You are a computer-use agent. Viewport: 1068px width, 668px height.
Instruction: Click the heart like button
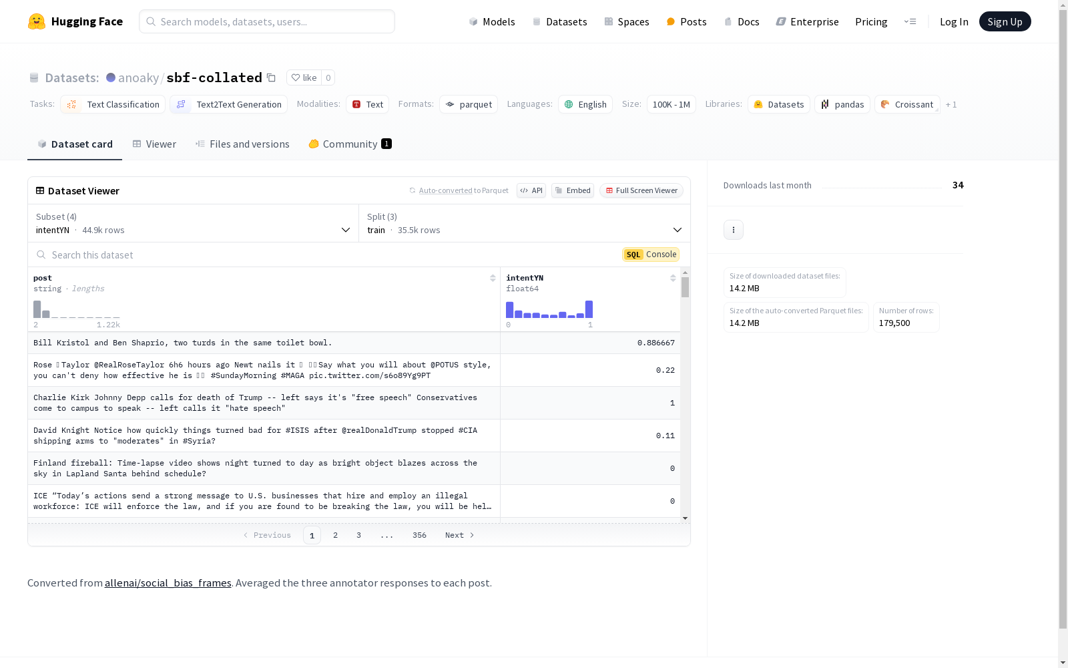point(304,77)
